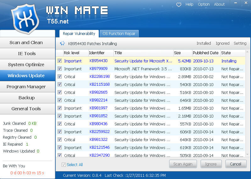The width and height of the screenshot is (251, 179).
Task: Minimize the Win Mate window
Action: tap(236, 3)
